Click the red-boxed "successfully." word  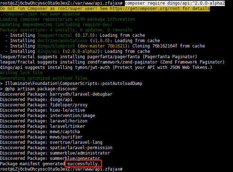[83, 164]
